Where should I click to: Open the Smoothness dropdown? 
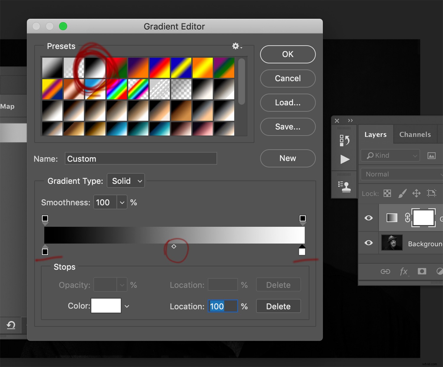122,202
